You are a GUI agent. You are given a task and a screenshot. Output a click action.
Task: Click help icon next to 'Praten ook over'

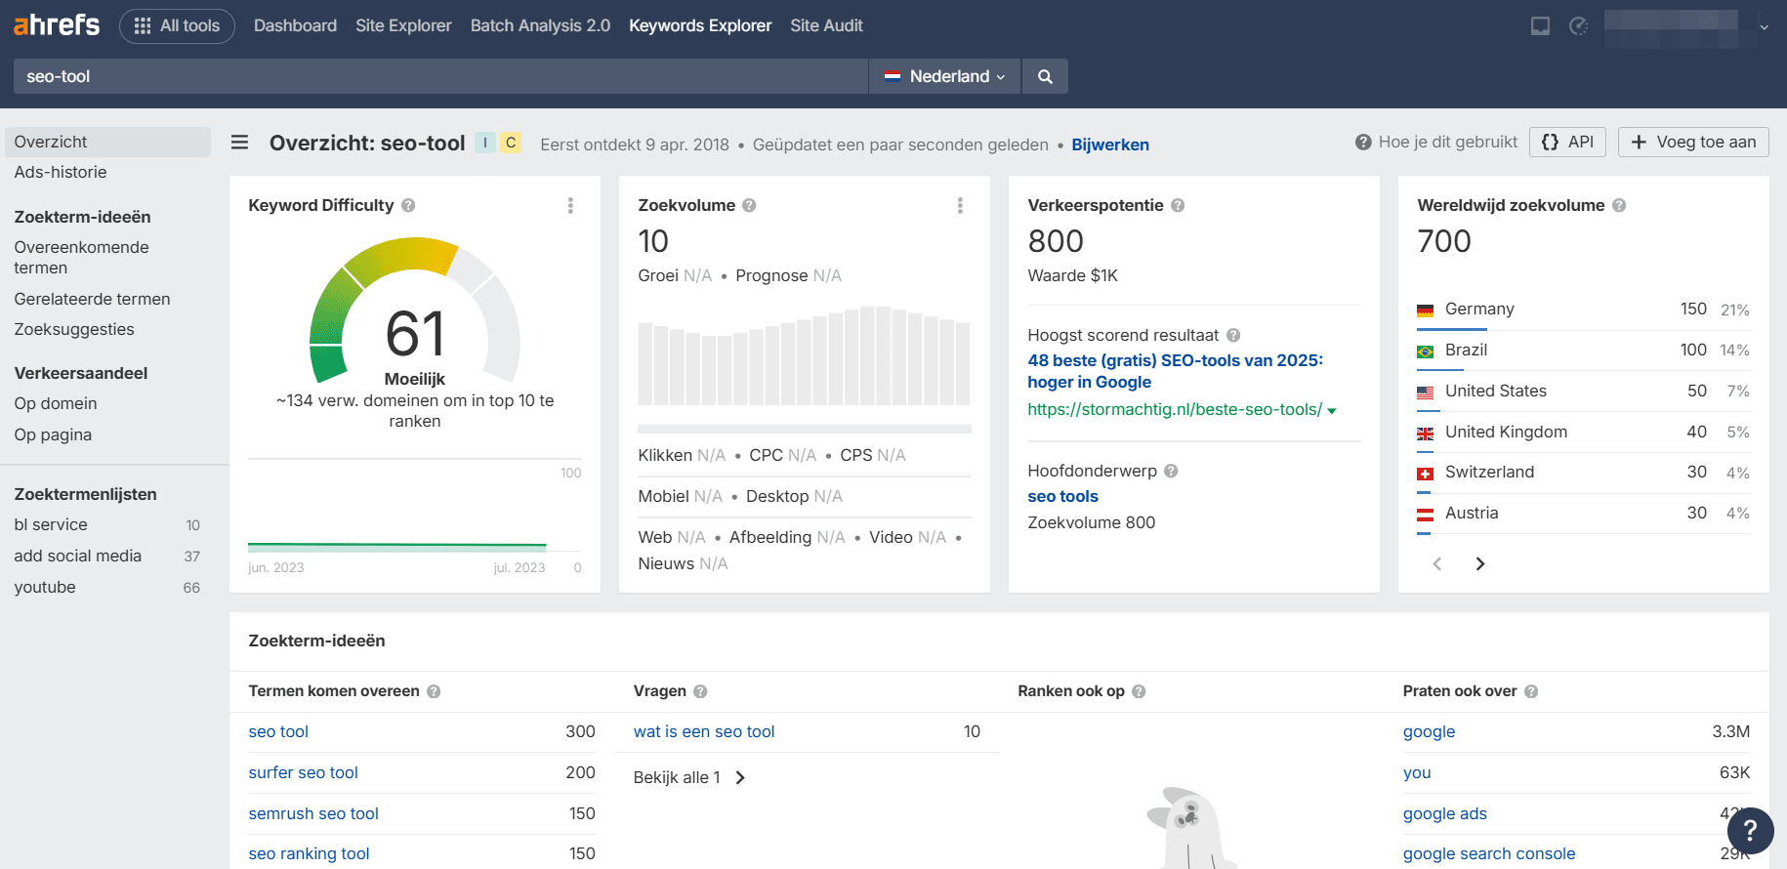coord(1531,691)
